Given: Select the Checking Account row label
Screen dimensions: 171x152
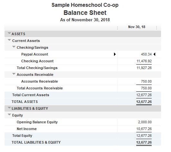Looking at the screenshot, I should pyautogui.click(x=37, y=61).
